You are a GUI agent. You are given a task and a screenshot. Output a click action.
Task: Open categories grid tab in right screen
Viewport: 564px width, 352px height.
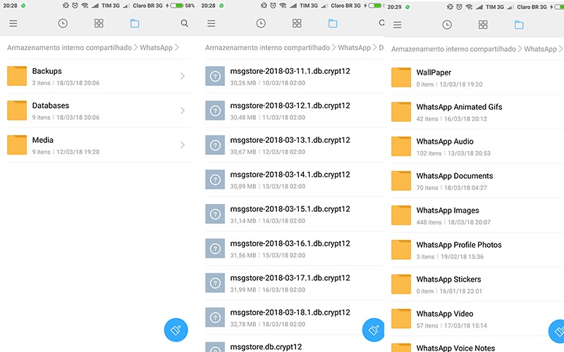click(483, 25)
